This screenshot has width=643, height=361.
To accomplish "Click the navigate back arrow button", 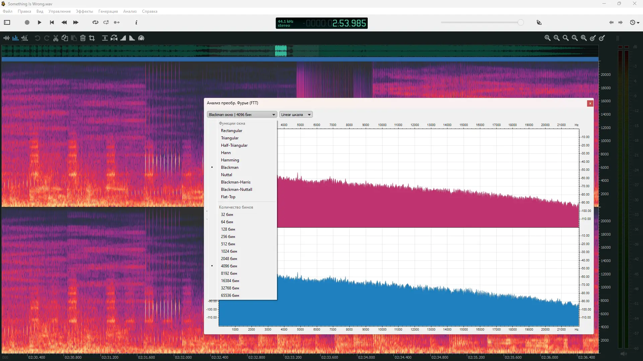I will (611, 22).
